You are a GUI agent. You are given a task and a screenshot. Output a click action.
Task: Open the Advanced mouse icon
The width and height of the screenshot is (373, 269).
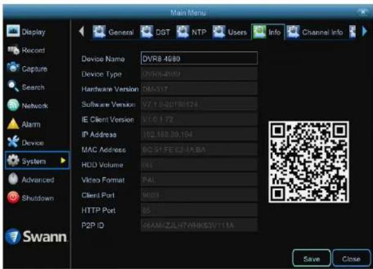pyautogui.click(x=13, y=179)
